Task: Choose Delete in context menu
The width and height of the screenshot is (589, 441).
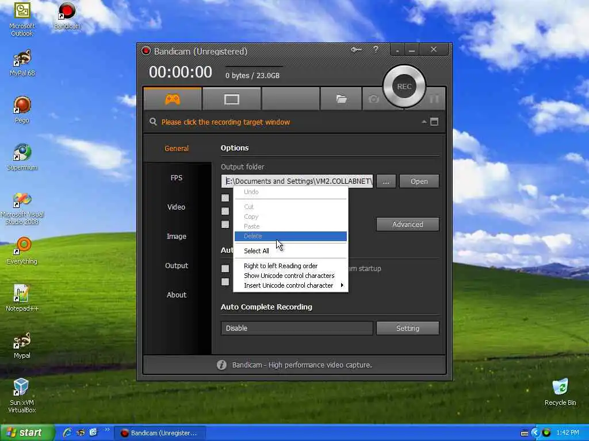Action: tap(290, 236)
